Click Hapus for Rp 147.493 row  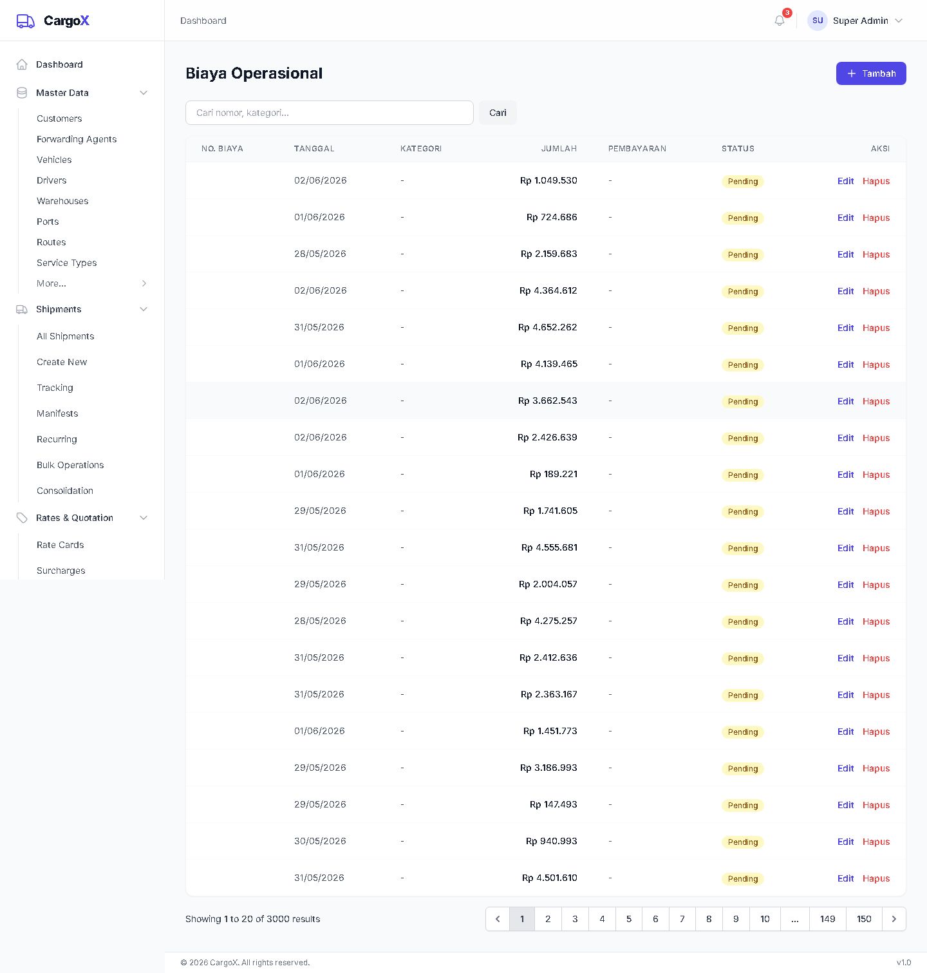click(x=876, y=805)
